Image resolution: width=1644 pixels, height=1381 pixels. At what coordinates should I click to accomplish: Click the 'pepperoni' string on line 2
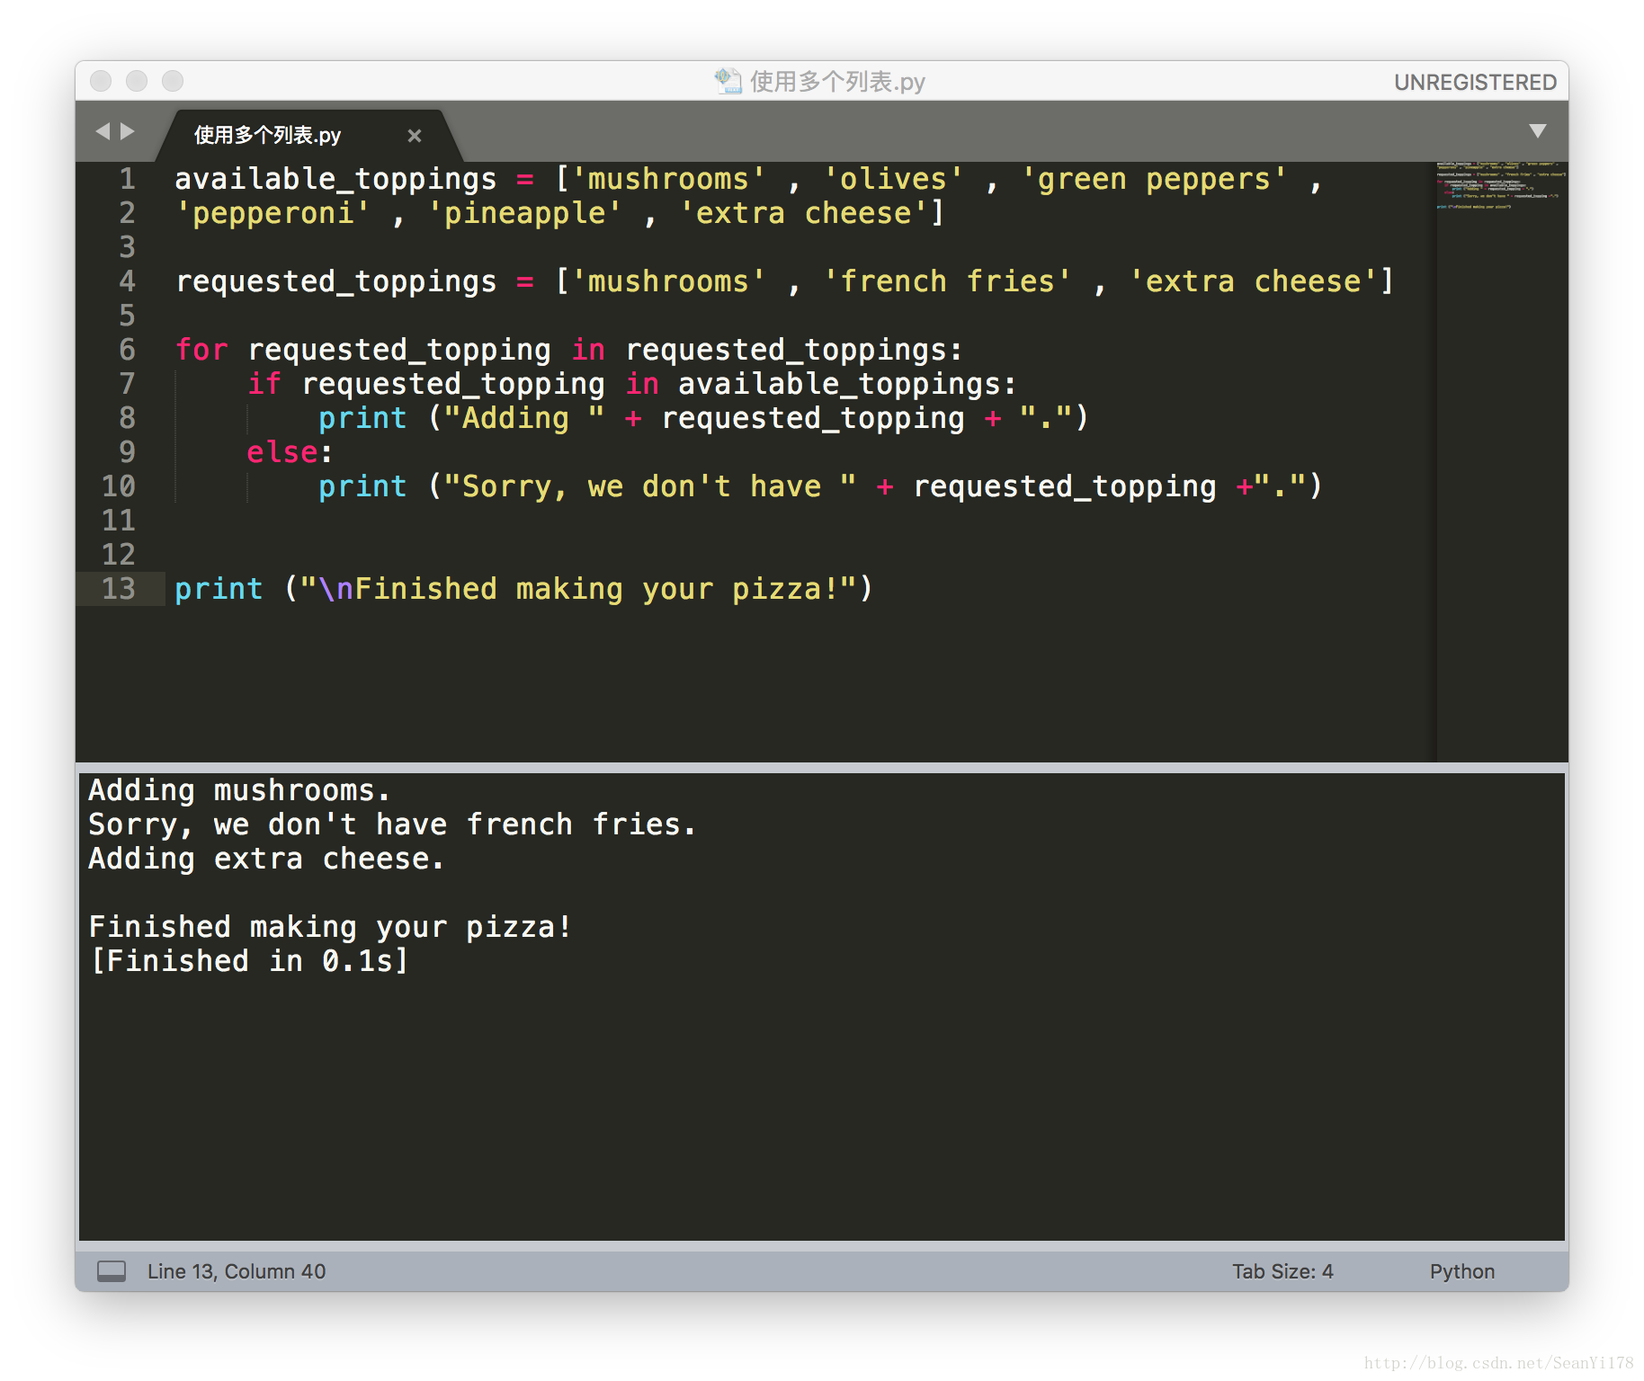coord(273,213)
